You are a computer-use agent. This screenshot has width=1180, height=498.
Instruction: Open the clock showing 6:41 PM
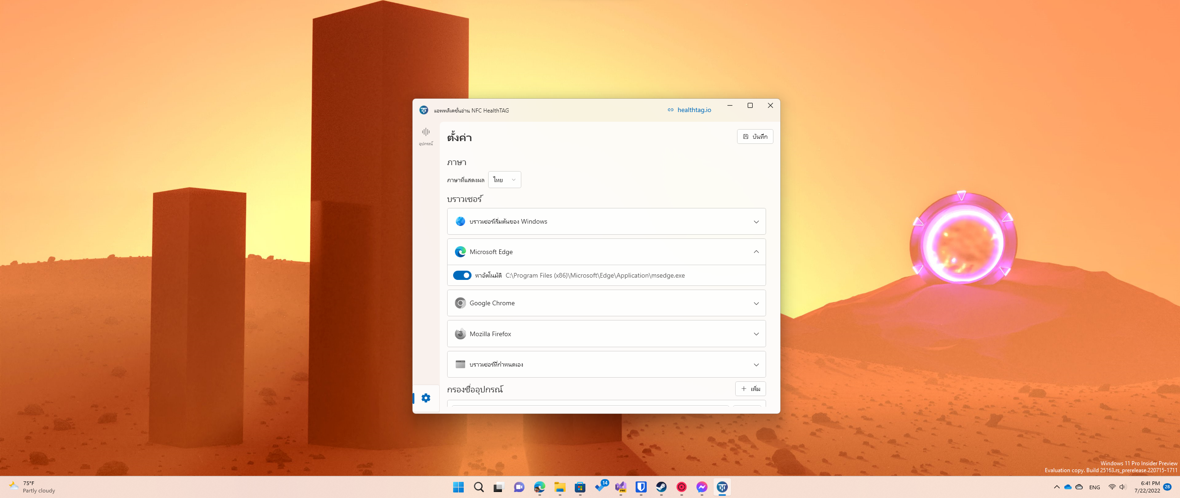pyautogui.click(x=1147, y=487)
